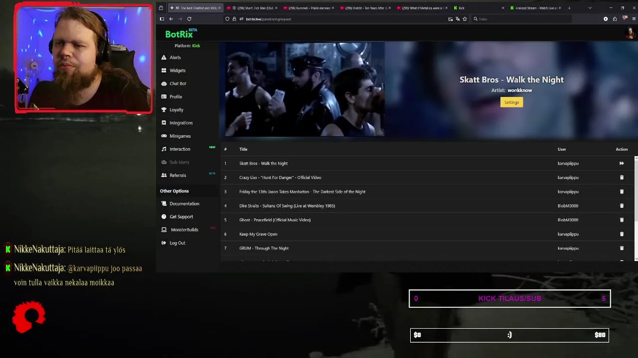Open the Interaction music-note item

tap(175, 149)
